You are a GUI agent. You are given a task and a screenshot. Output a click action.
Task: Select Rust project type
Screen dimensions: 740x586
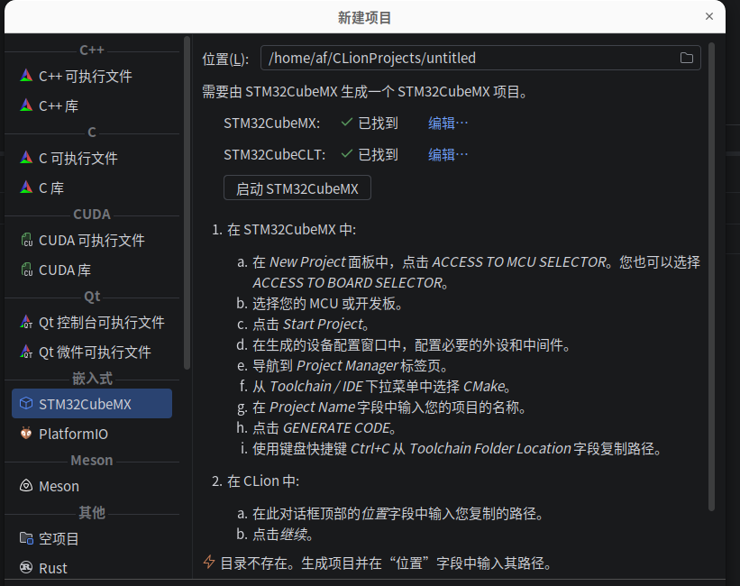point(92,568)
